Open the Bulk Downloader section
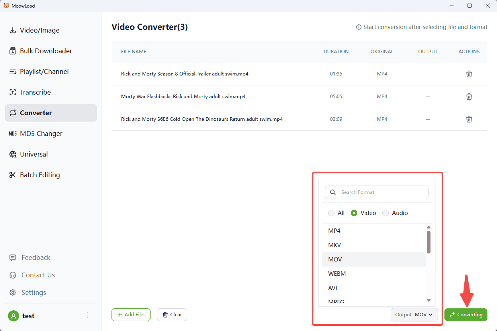 pos(46,51)
